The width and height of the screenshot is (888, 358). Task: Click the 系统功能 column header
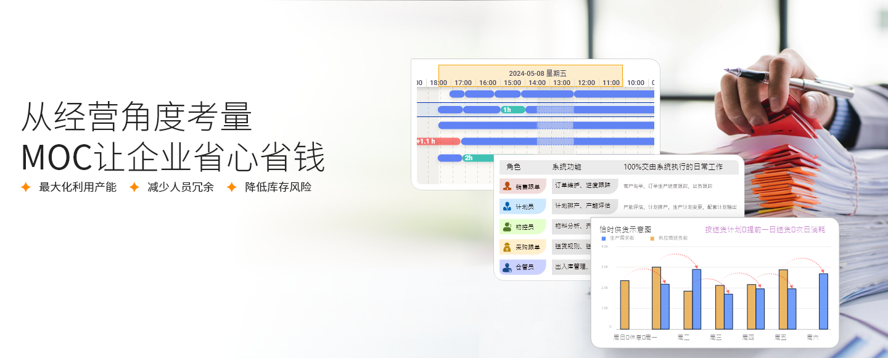pos(566,167)
